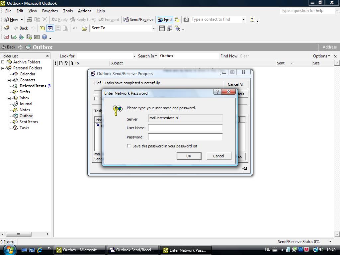Select the Deleted Items folder
This screenshot has width=340, height=255.
coord(33,86)
